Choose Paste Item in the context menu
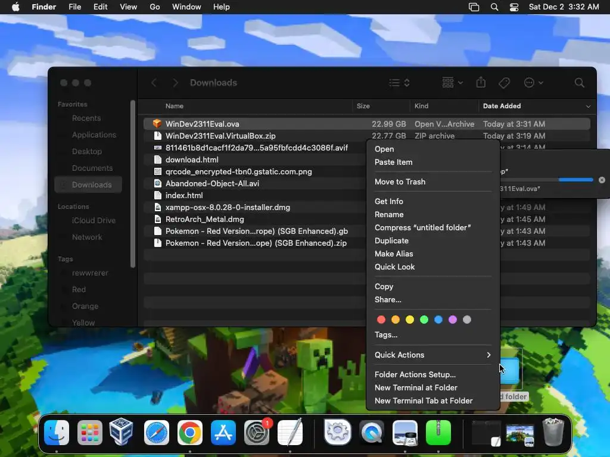 coord(393,162)
